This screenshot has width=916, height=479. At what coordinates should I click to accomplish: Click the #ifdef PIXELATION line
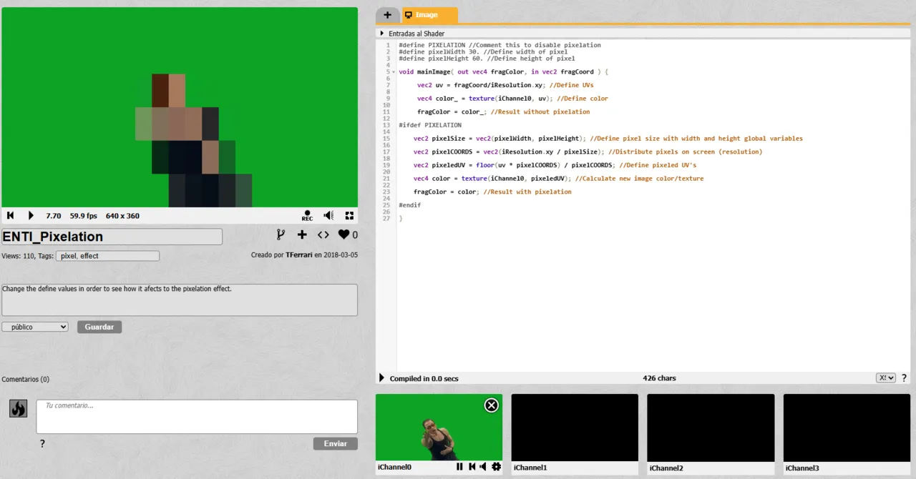coord(430,125)
